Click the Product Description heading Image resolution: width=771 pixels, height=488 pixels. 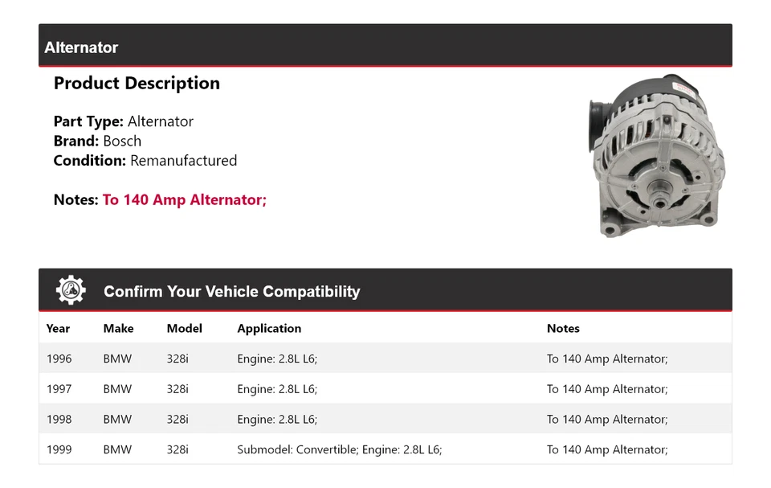[137, 84]
